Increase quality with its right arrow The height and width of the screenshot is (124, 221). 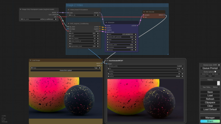pyautogui.click(x=182, y=74)
